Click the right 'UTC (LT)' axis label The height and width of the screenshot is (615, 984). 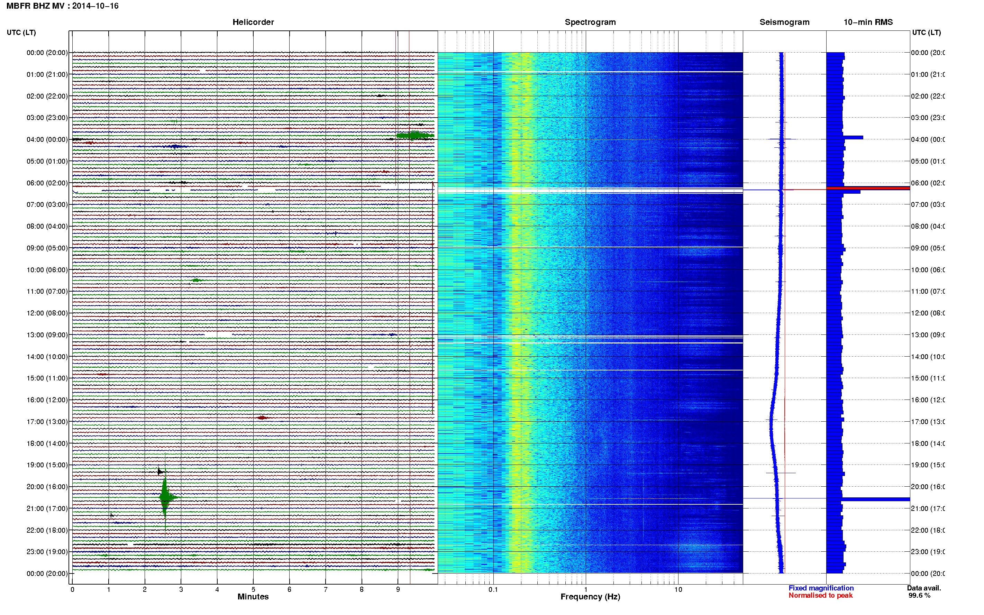pos(926,33)
